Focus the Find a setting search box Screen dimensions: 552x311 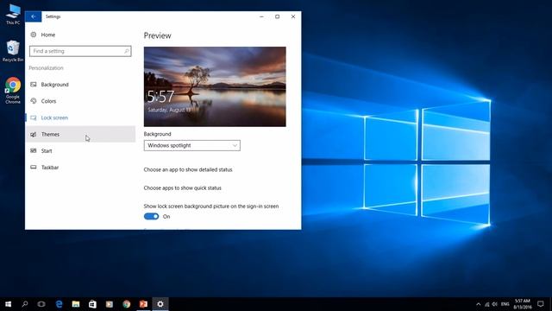[80, 51]
